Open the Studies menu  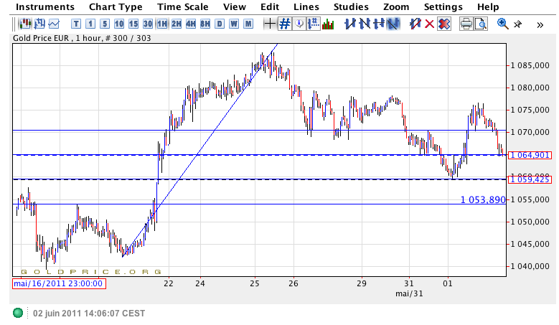[x=351, y=6]
